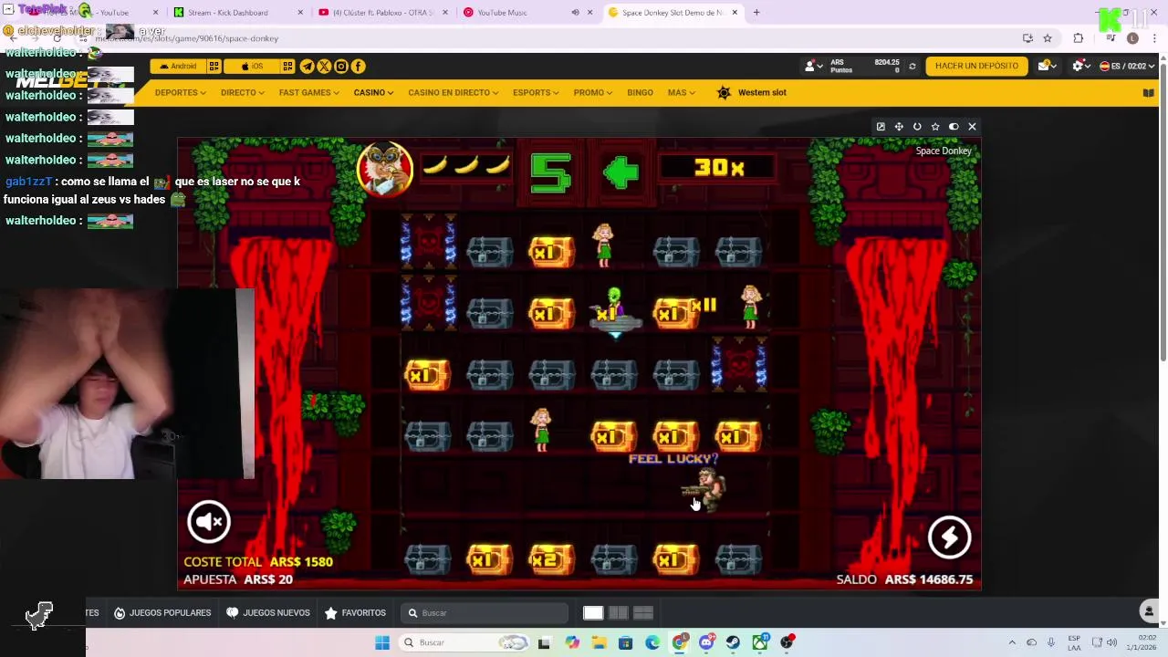Image resolution: width=1168 pixels, height=657 pixels.
Task: Open Casino en Directo menu
Action: (x=453, y=92)
